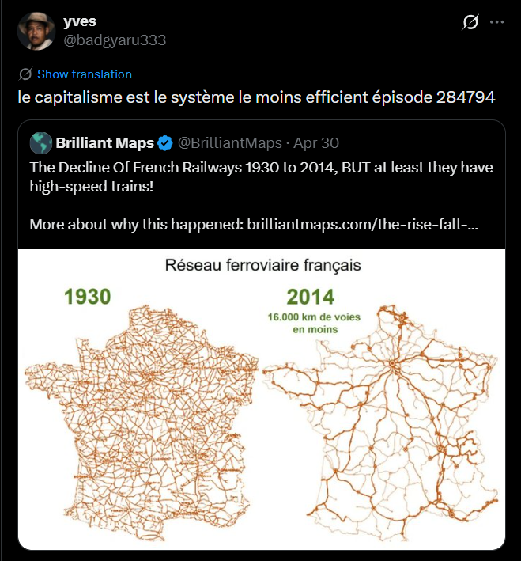Viewport: 521px width, 561px height.
Task: Open the three-dot more options menu
Action: 496,22
